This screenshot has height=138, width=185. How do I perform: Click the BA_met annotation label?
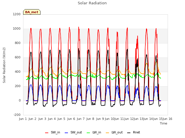click(32, 12)
